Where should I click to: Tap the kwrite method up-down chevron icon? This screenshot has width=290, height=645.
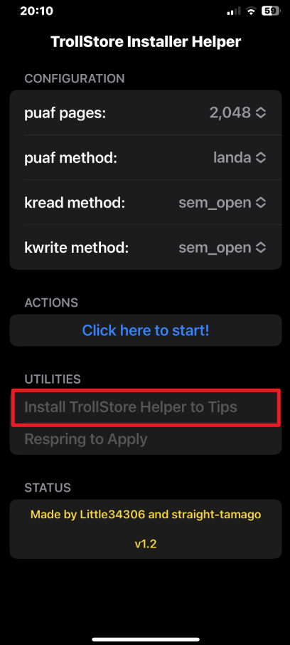click(261, 248)
